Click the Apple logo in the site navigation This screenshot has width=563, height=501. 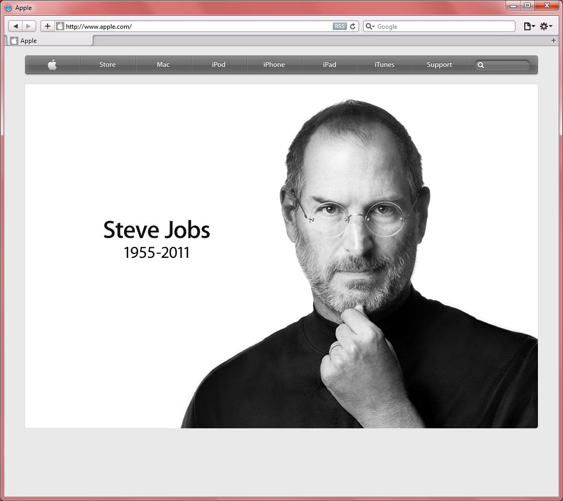[x=52, y=65]
